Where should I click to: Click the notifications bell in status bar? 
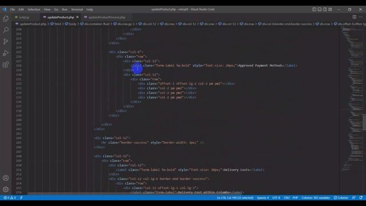361,197
